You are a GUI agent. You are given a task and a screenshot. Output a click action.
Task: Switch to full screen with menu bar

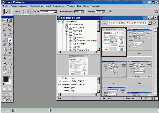coord(7,94)
